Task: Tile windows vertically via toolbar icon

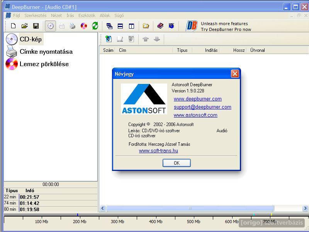Action: [x=131, y=26]
